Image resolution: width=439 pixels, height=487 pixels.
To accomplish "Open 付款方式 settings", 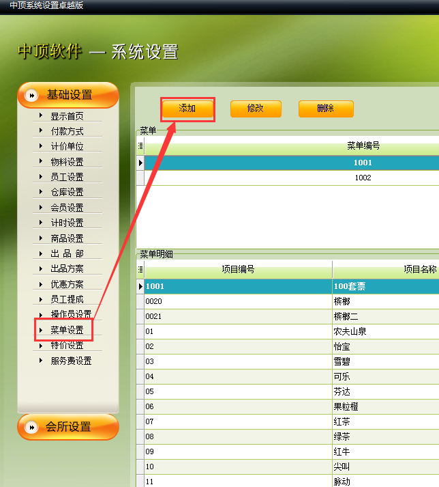I will (x=67, y=131).
